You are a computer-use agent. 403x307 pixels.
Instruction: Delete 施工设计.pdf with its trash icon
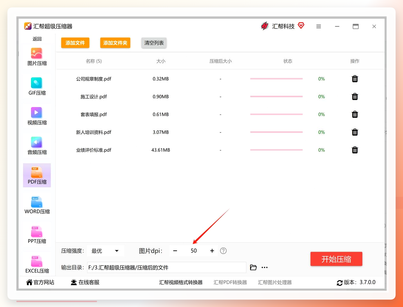[355, 97]
